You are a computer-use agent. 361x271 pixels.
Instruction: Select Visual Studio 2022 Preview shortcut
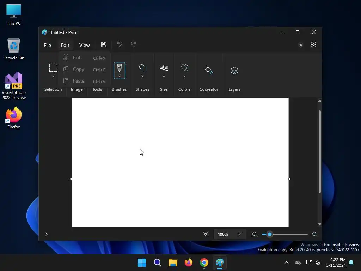[x=14, y=86]
